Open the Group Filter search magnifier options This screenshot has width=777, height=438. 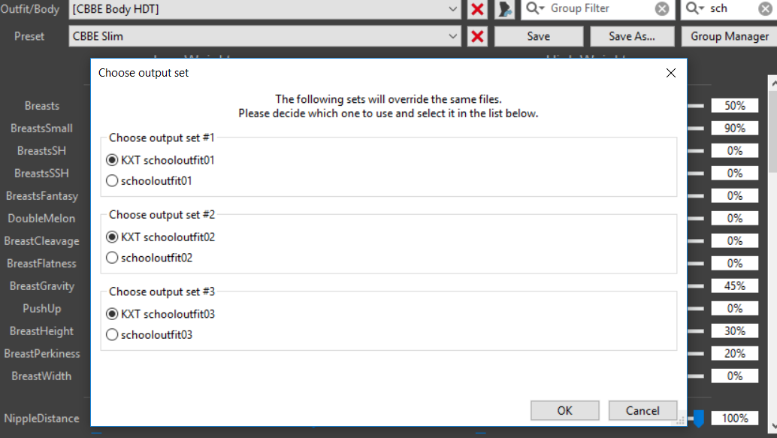[535, 8]
